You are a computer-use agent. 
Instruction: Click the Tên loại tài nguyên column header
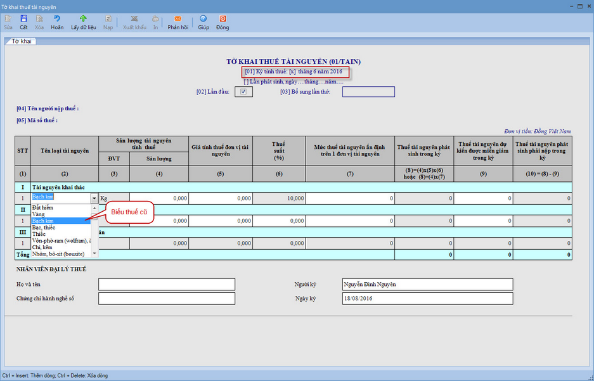pos(65,151)
